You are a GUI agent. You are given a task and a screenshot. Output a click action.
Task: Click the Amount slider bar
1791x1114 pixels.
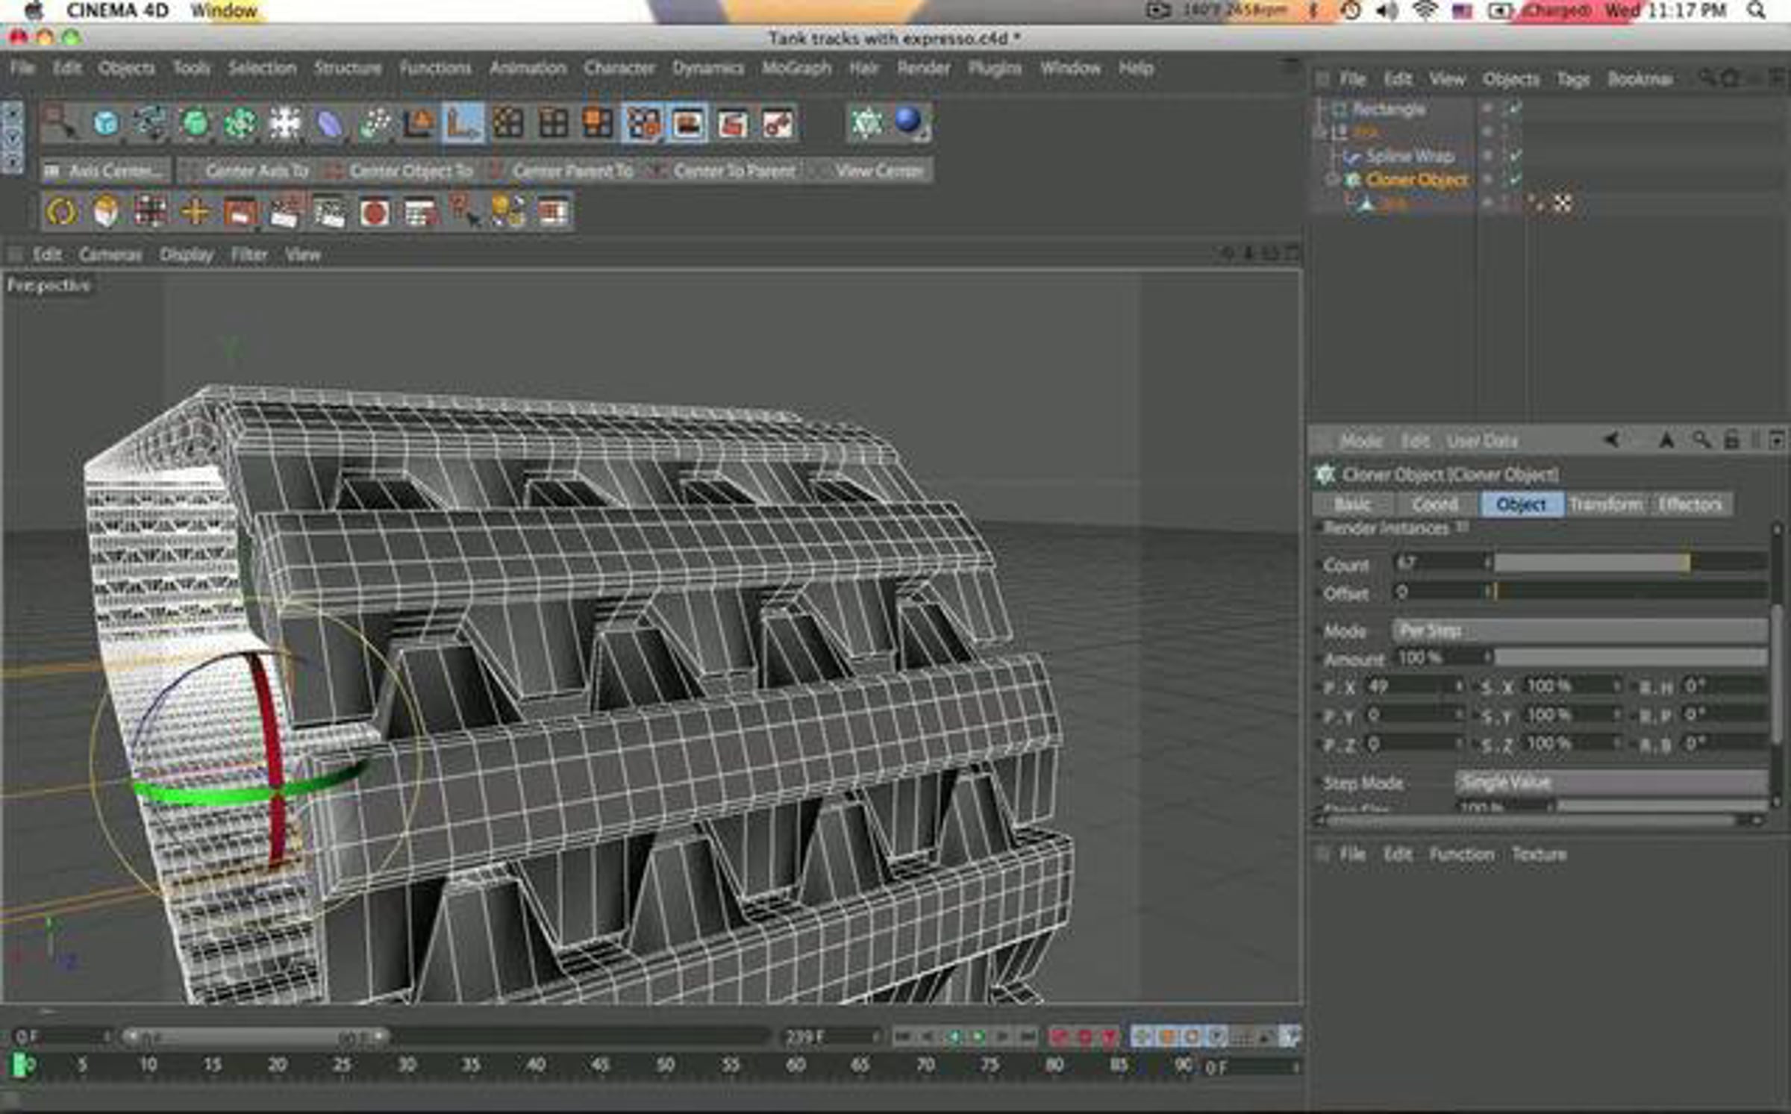pos(1630,657)
